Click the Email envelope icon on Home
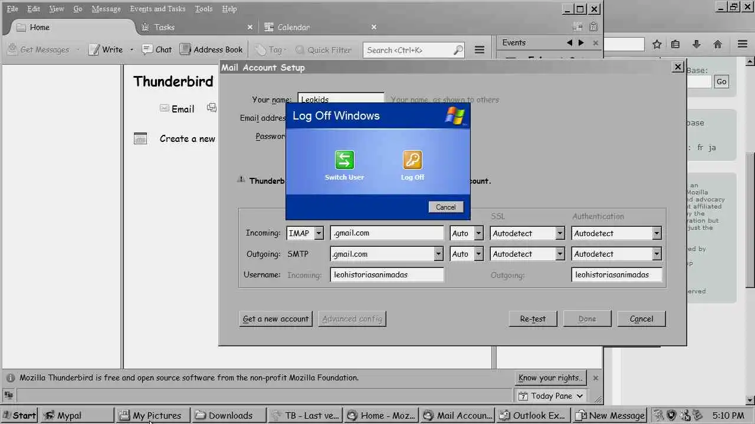Viewport: 755px width, 424px height. (165, 108)
